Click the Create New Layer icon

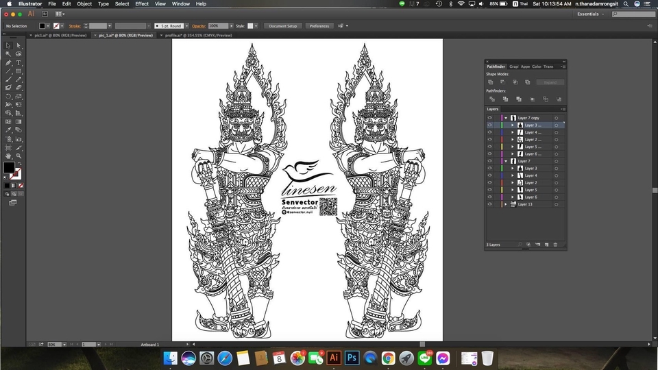click(546, 245)
